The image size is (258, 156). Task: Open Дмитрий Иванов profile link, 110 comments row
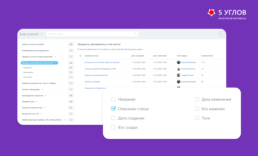189,62
